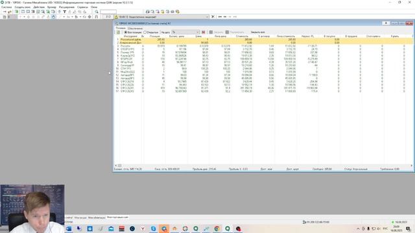
Task: Click the Закрыть все button
Action: click(257, 32)
